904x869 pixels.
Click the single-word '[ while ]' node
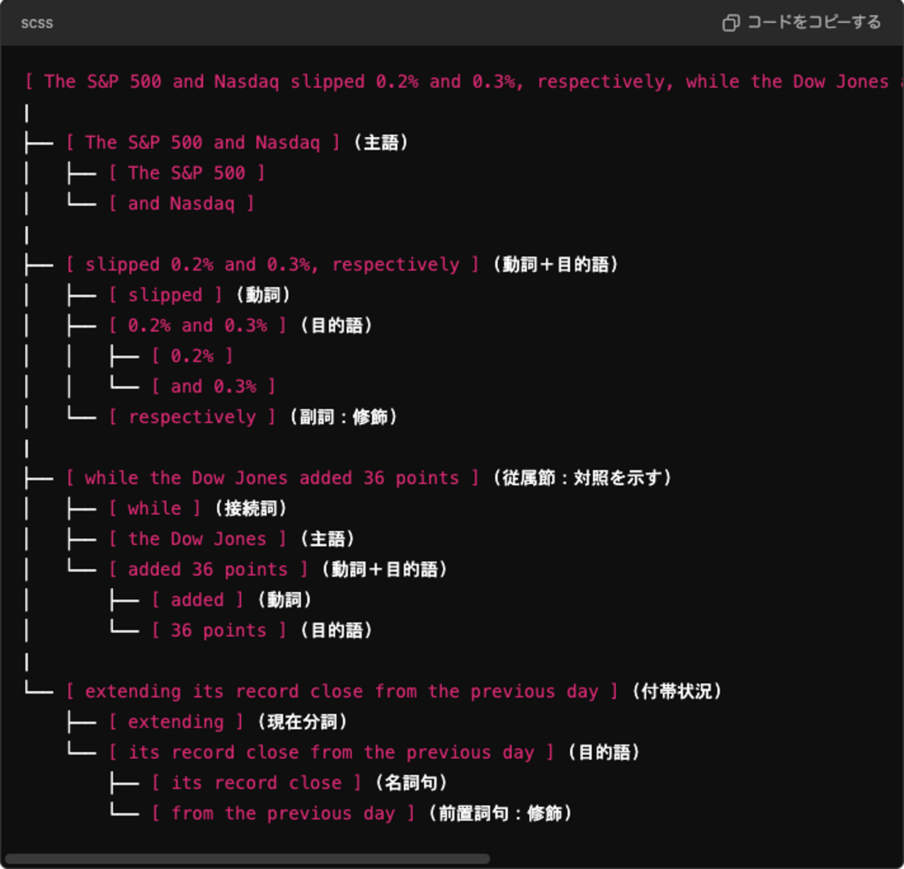[x=154, y=508]
